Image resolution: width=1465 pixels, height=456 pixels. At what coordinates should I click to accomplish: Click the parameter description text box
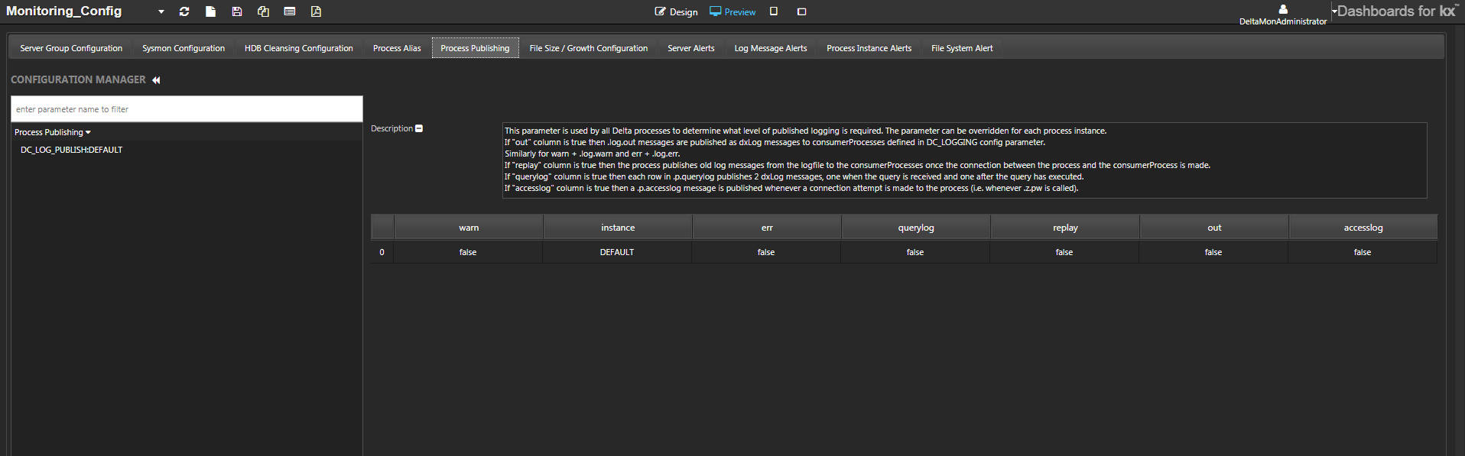coord(964,160)
